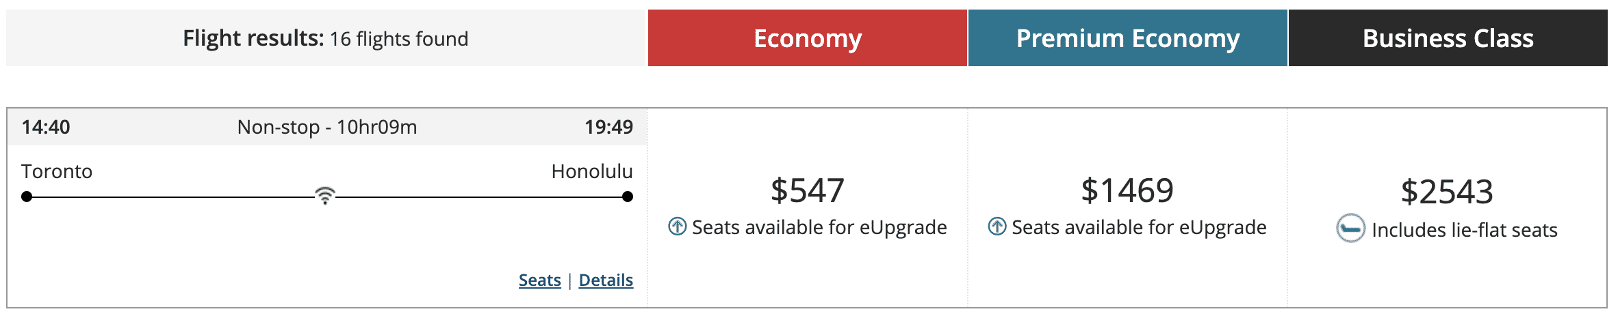1618x318 pixels.
Task: Open the flight Details link
Action: (x=606, y=280)
